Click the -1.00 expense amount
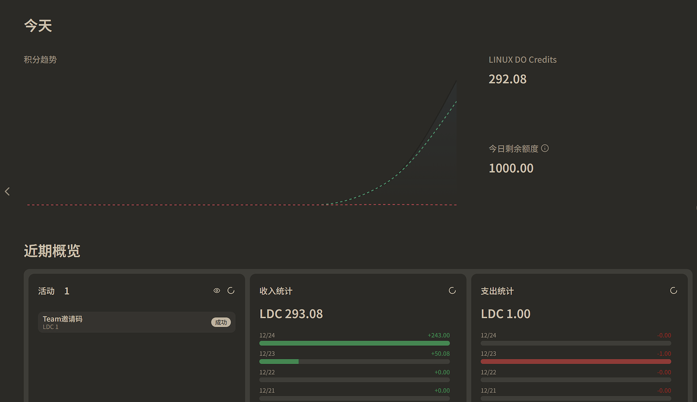Viewport: 697px width, 402px height. (x=664, y=354)
